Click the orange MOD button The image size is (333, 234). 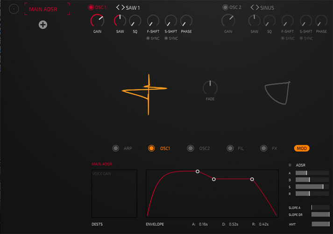point(302,148)
